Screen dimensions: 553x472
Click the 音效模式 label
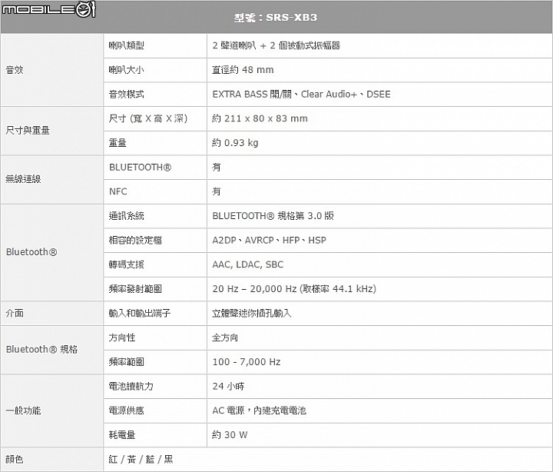point(126,95)
